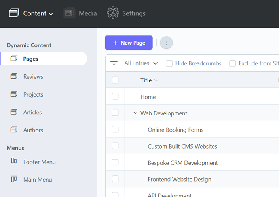Screen dimensions: 279x197
Task: Open the Content dropdown chevron
Action: (x=51, y=14)
